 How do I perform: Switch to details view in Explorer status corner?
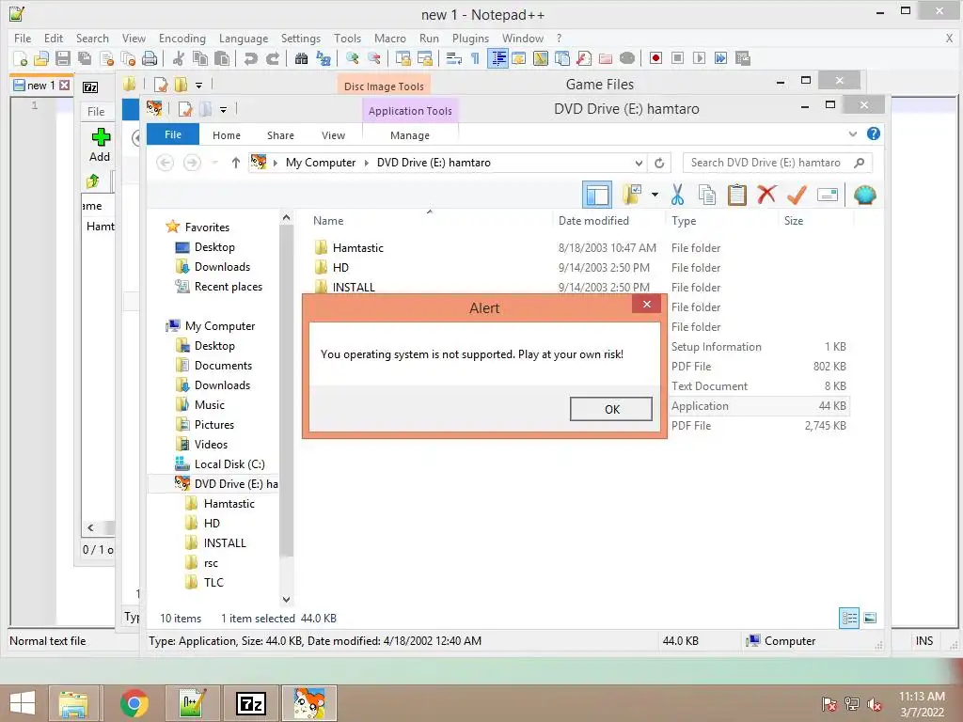click(849, 619)
